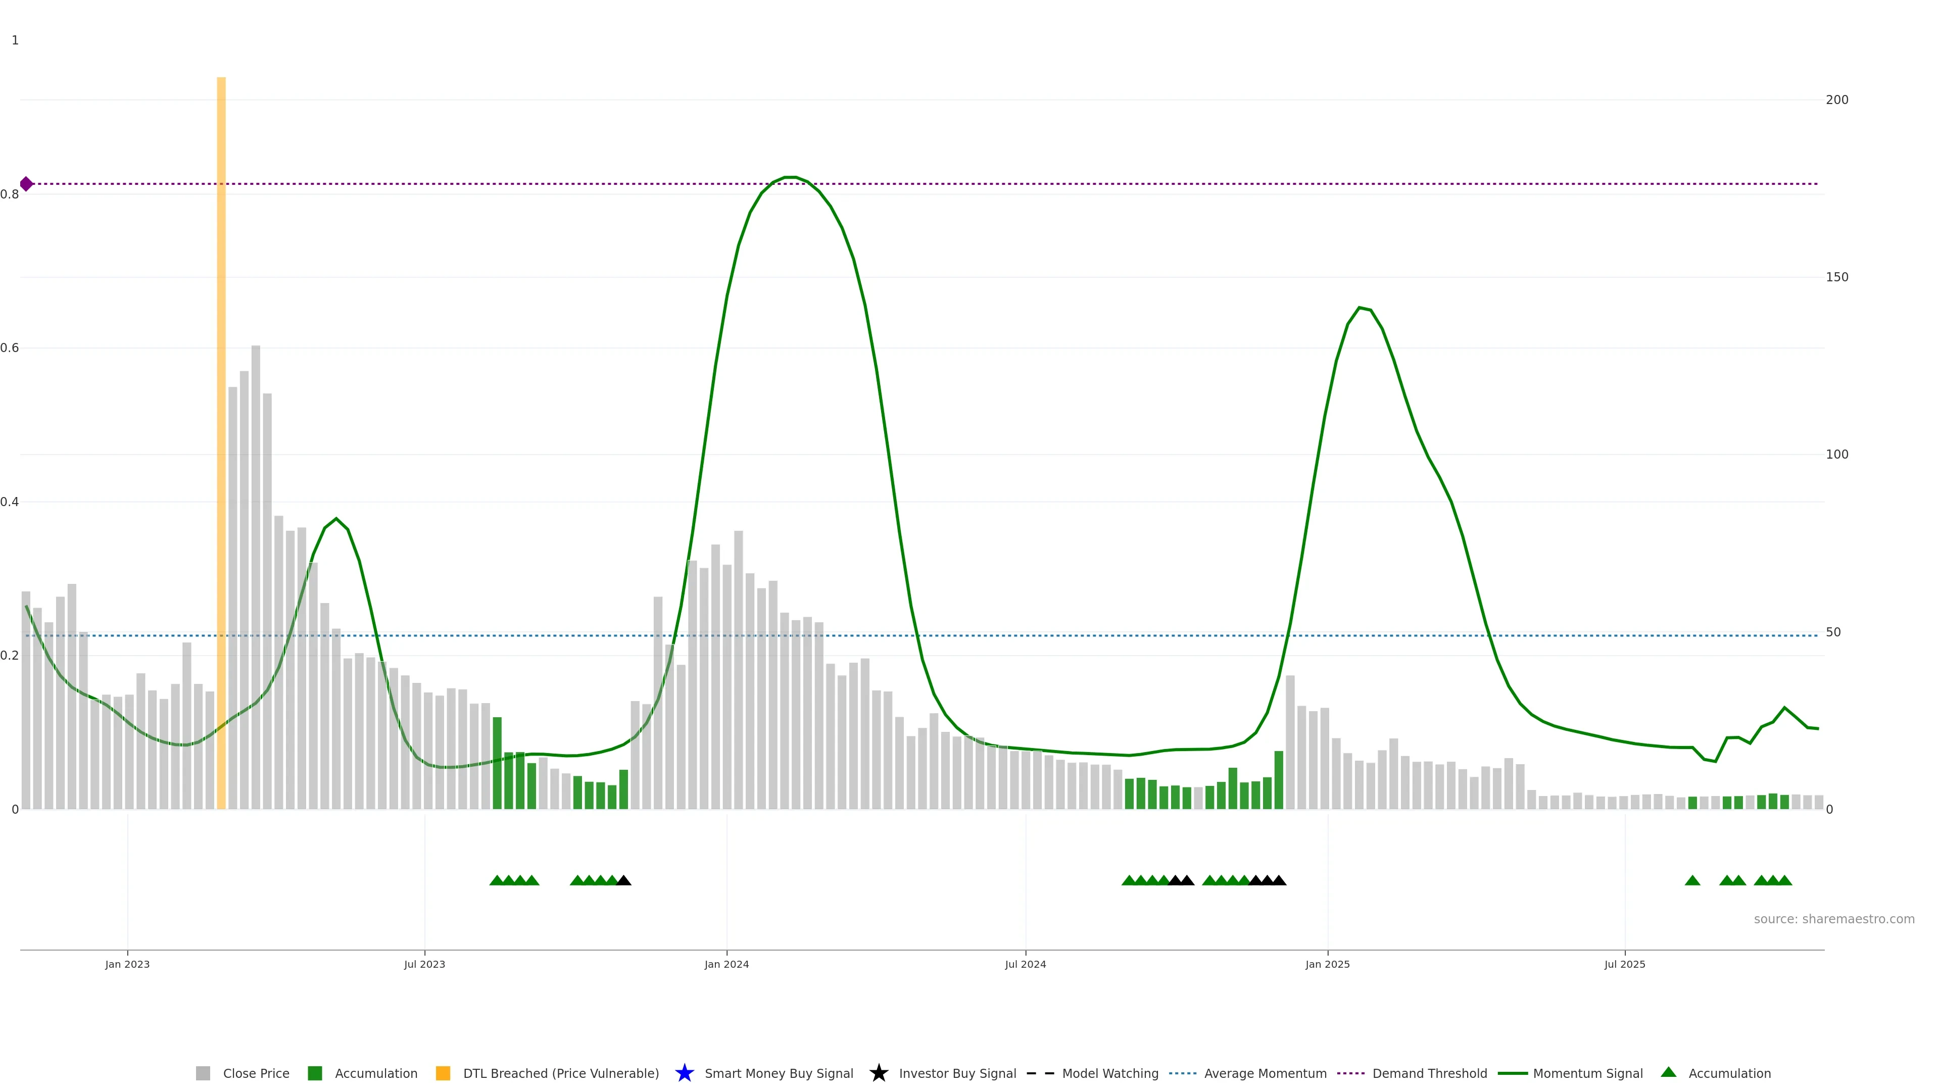
Task: Click the Investor Buy Signal legend text
Action: 957,1073
